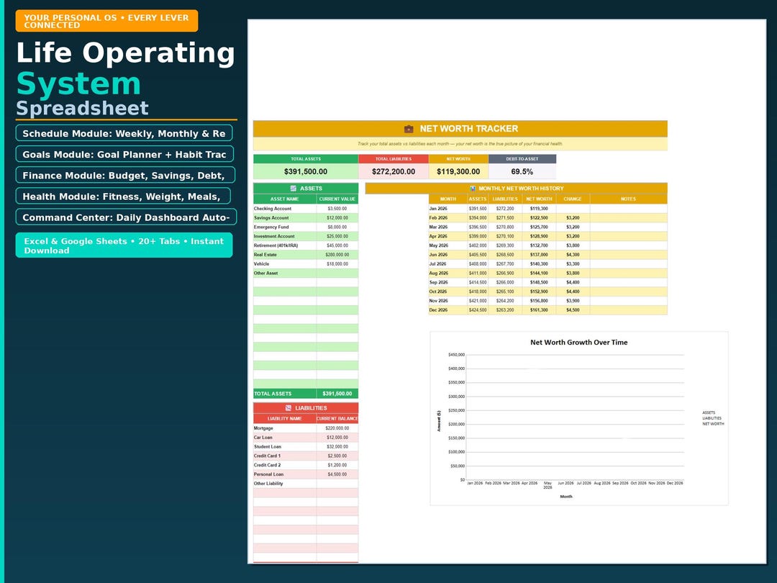Click the Feb 2026 net worth $122,500
The width and height of the screenshot is (777, 583).
pos(539,218)
